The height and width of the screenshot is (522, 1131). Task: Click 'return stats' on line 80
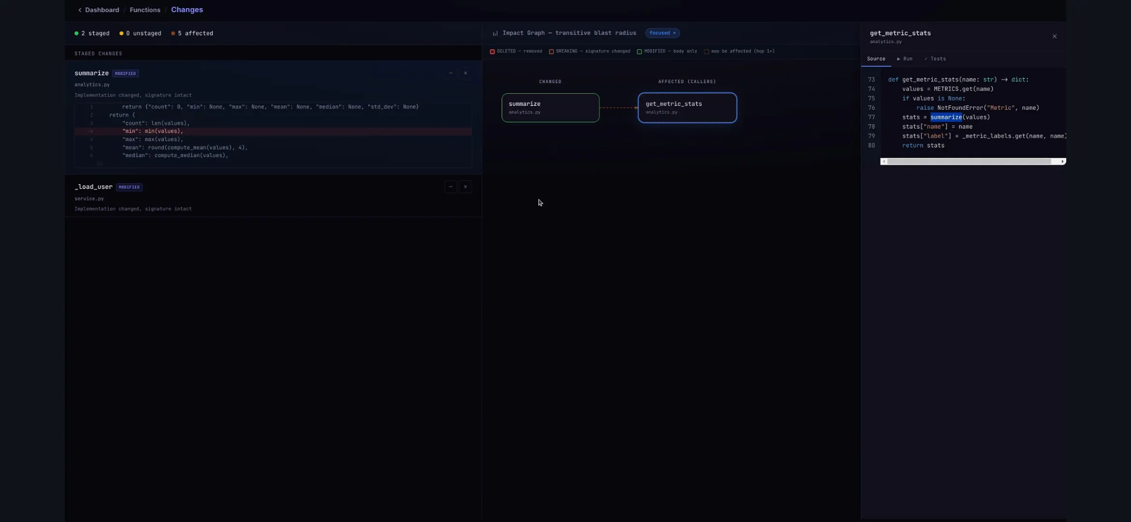(x=923, y=145)
